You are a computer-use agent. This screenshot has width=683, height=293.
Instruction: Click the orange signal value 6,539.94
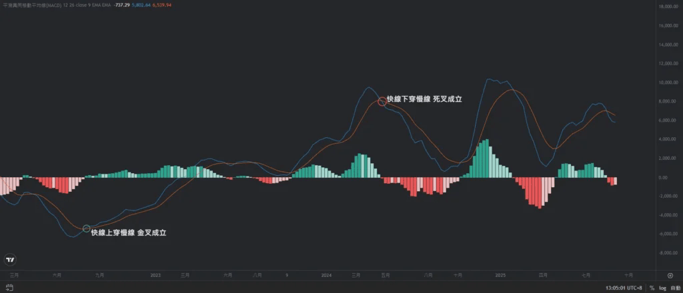(162, 5)
